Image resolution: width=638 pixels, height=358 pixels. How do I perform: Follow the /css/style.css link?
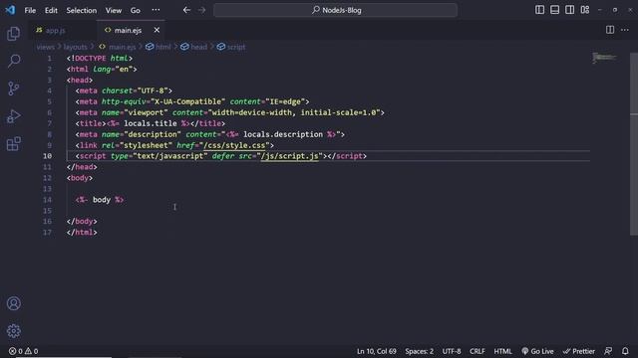(x=234, y=145)
